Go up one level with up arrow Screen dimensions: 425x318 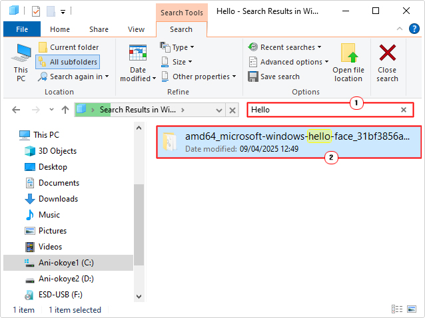click(x=65, y=110)
